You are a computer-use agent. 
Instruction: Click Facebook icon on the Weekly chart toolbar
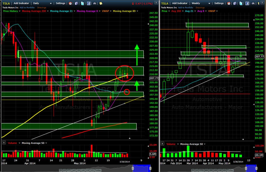[247, 3]
